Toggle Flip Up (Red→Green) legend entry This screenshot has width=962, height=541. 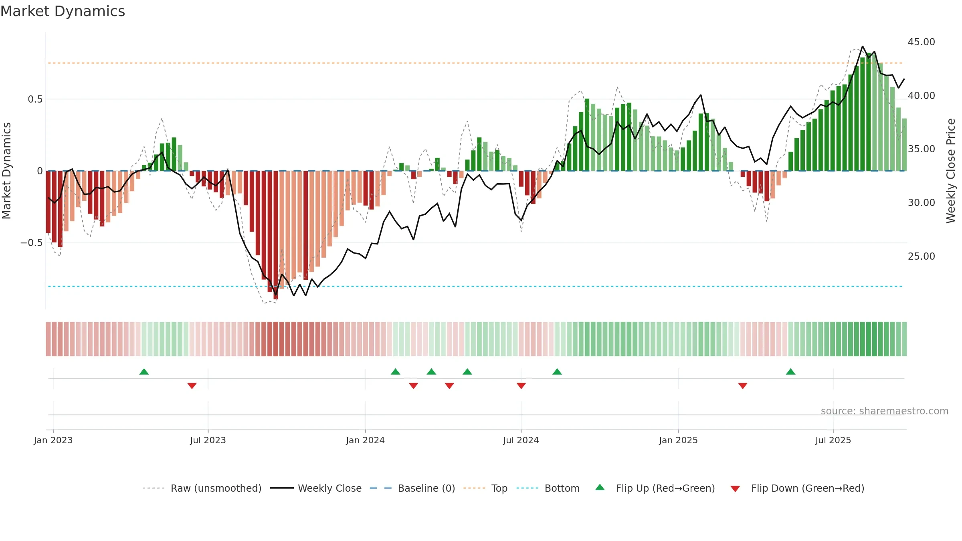[x=655, y=488]
